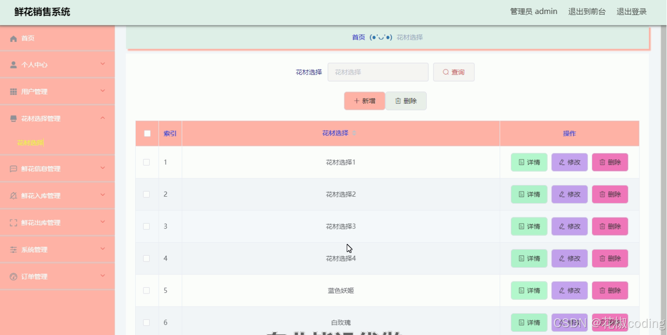The image size is (667, 335).
Task: Expand the 鲜花出库管理 chevron
Action: click(x=102, y=222)
